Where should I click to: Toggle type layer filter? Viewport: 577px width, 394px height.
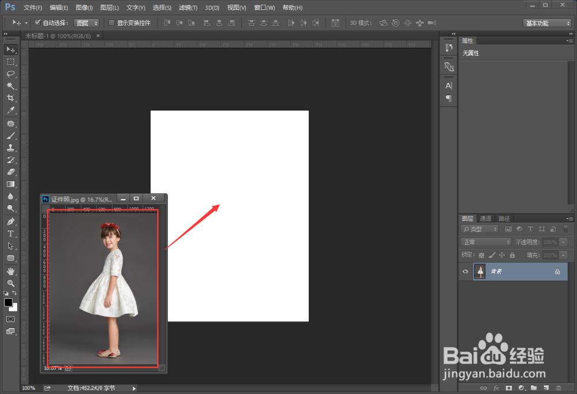click(x=530, y=229)
